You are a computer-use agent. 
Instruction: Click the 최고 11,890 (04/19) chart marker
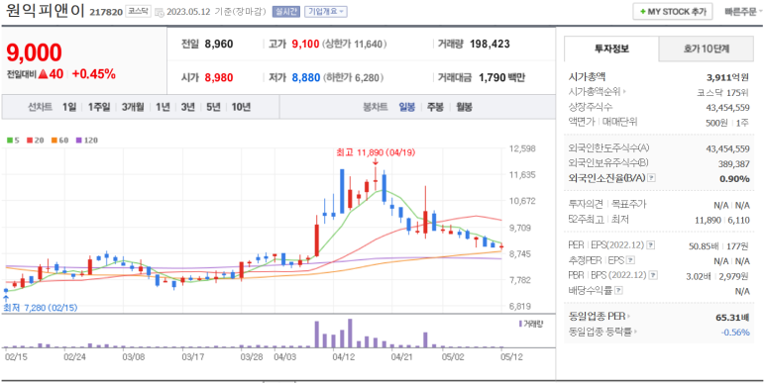coord(376,152)
